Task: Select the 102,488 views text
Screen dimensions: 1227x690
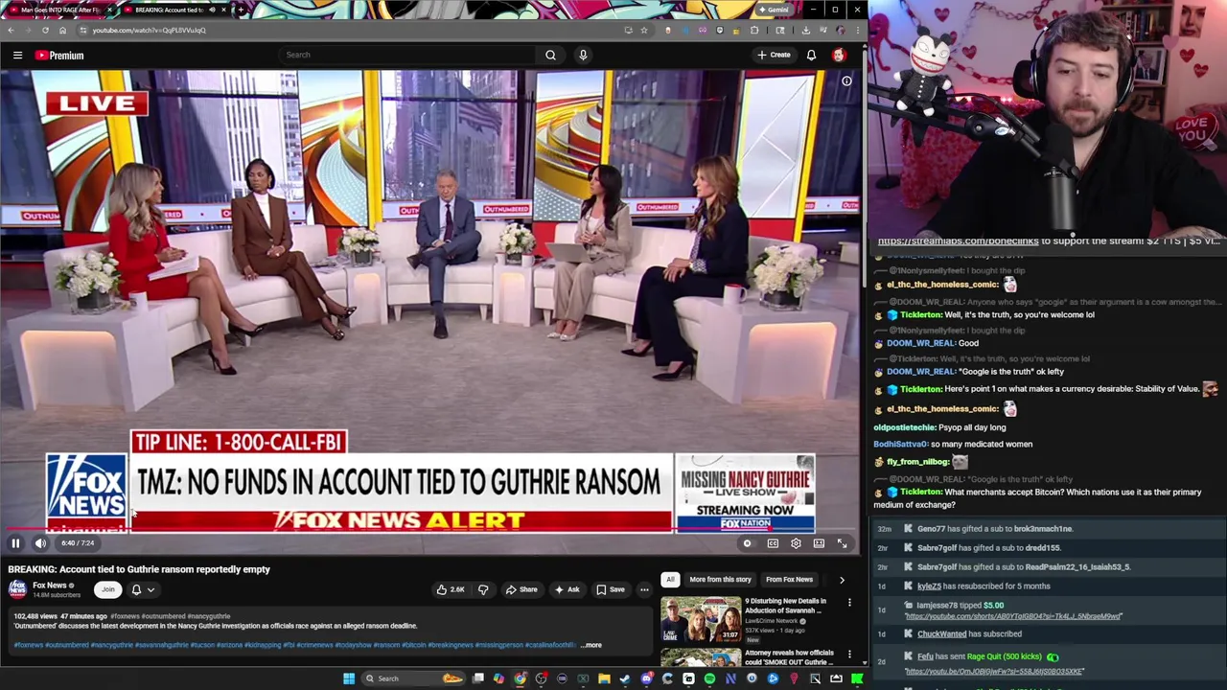Action: click(x=36, y=616)
